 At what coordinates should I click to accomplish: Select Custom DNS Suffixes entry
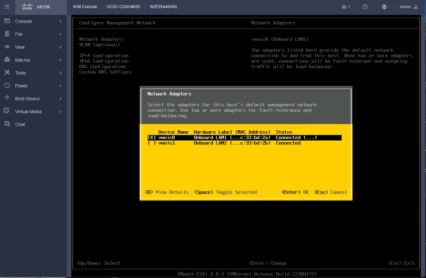(105, 72)
